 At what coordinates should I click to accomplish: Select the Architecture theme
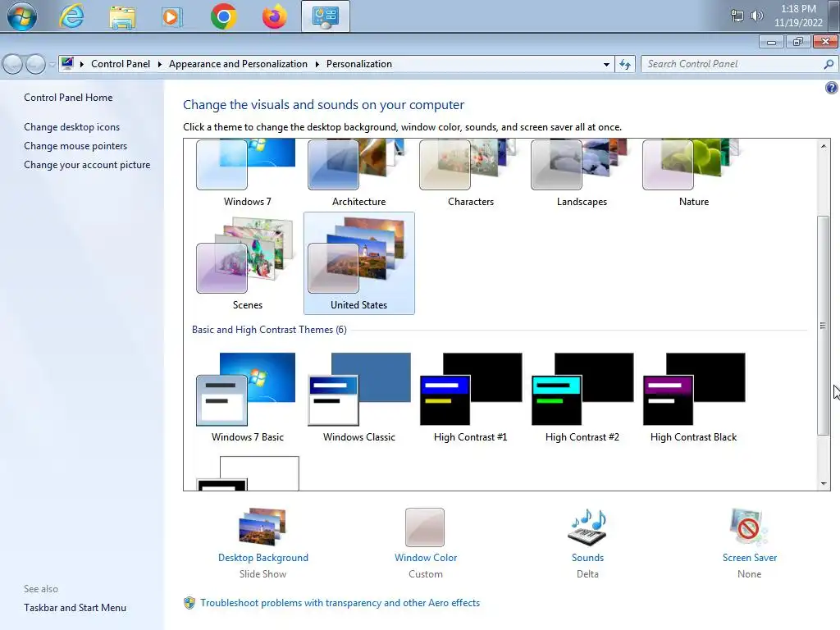click(359, 173)
